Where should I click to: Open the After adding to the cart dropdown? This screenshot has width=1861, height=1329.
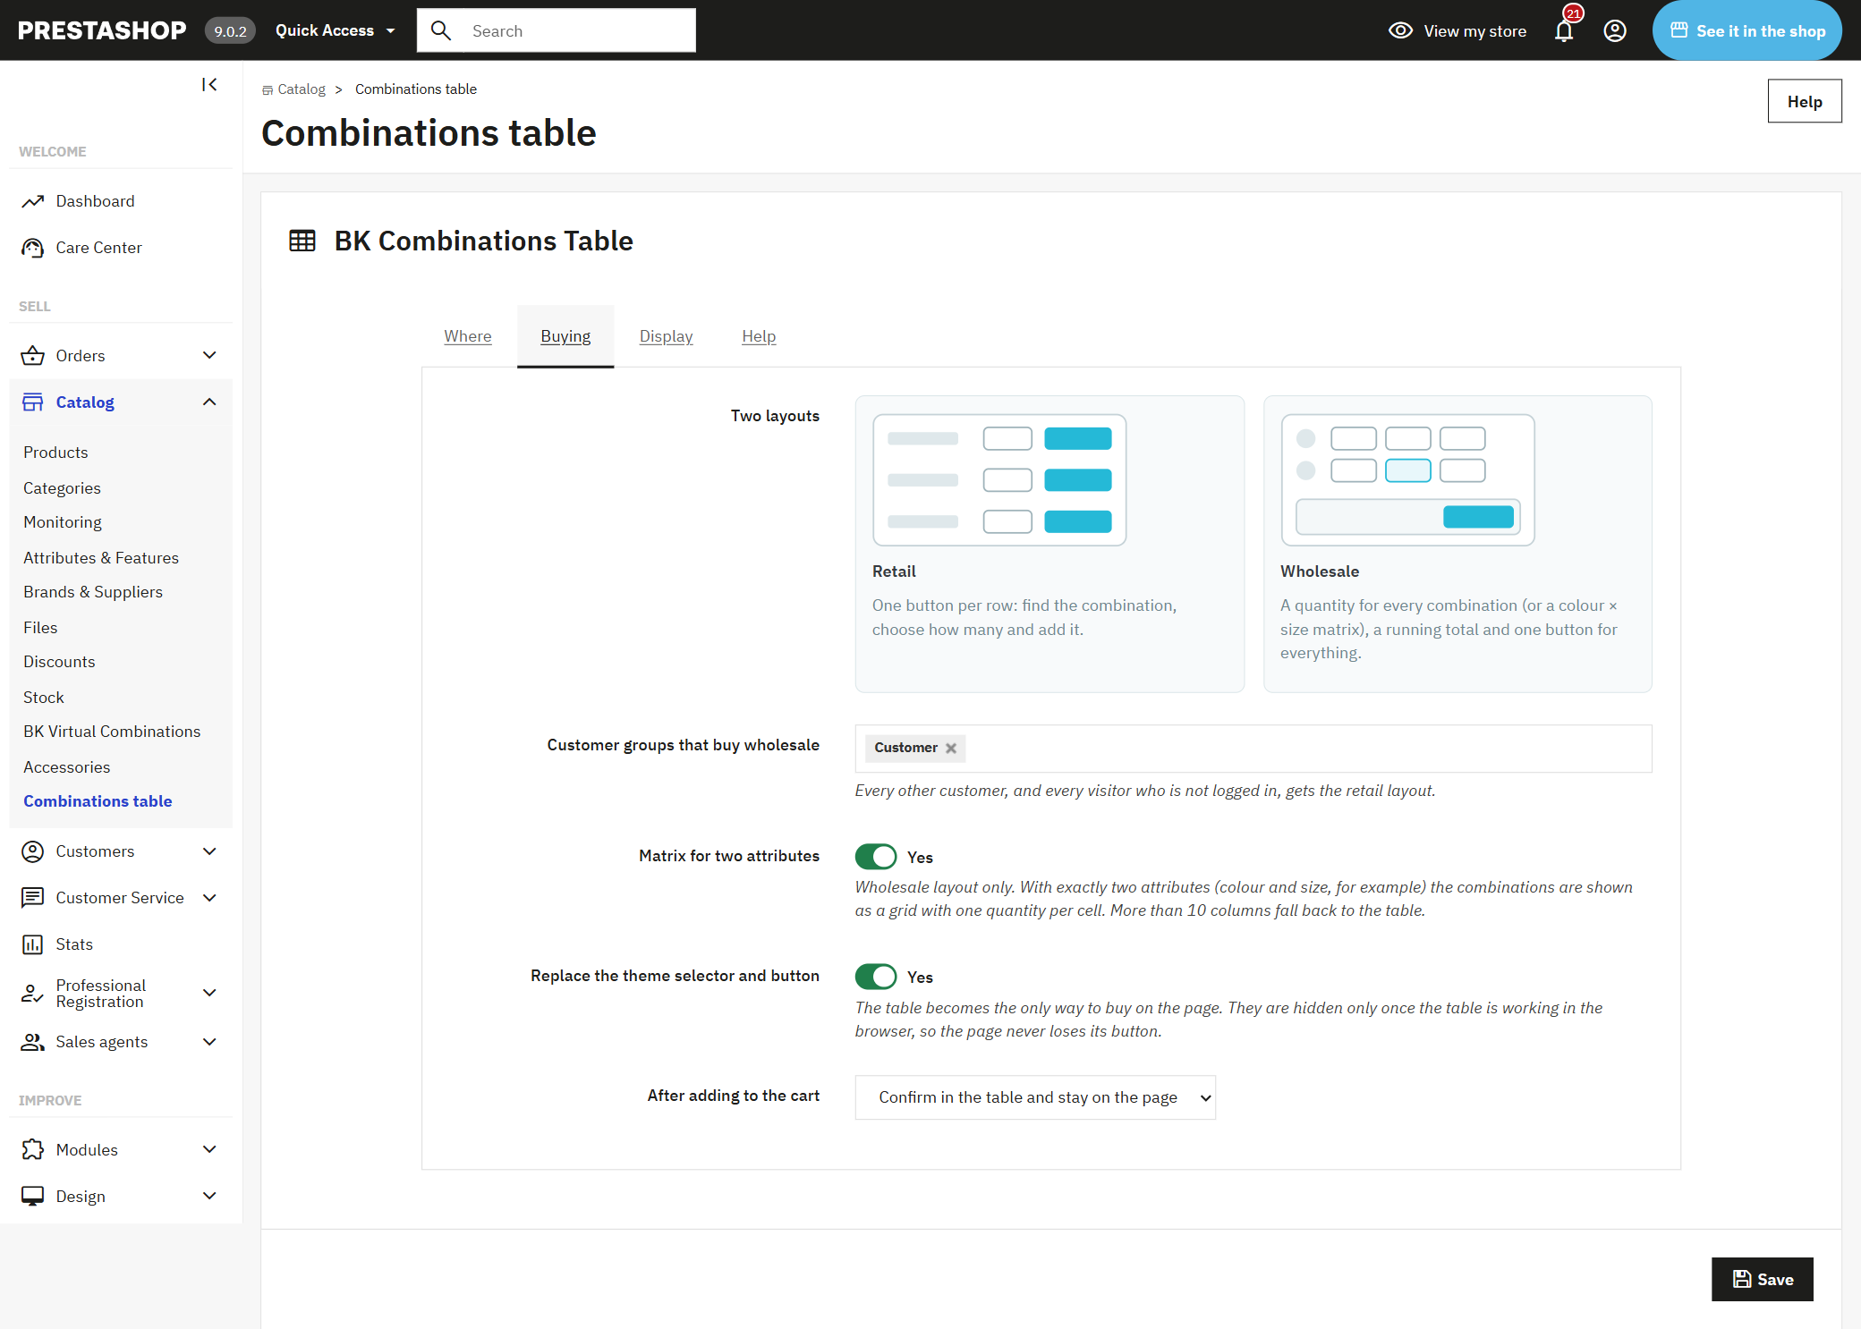click(1035, 1097)
